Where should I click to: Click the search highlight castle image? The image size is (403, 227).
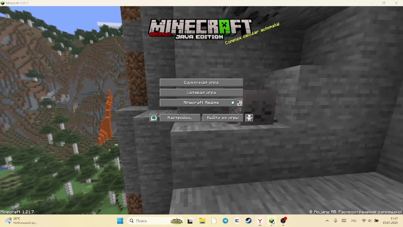coord(176,221)
